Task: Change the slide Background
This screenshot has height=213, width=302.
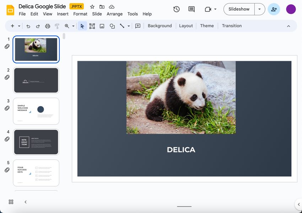Action: pos(160,26)
